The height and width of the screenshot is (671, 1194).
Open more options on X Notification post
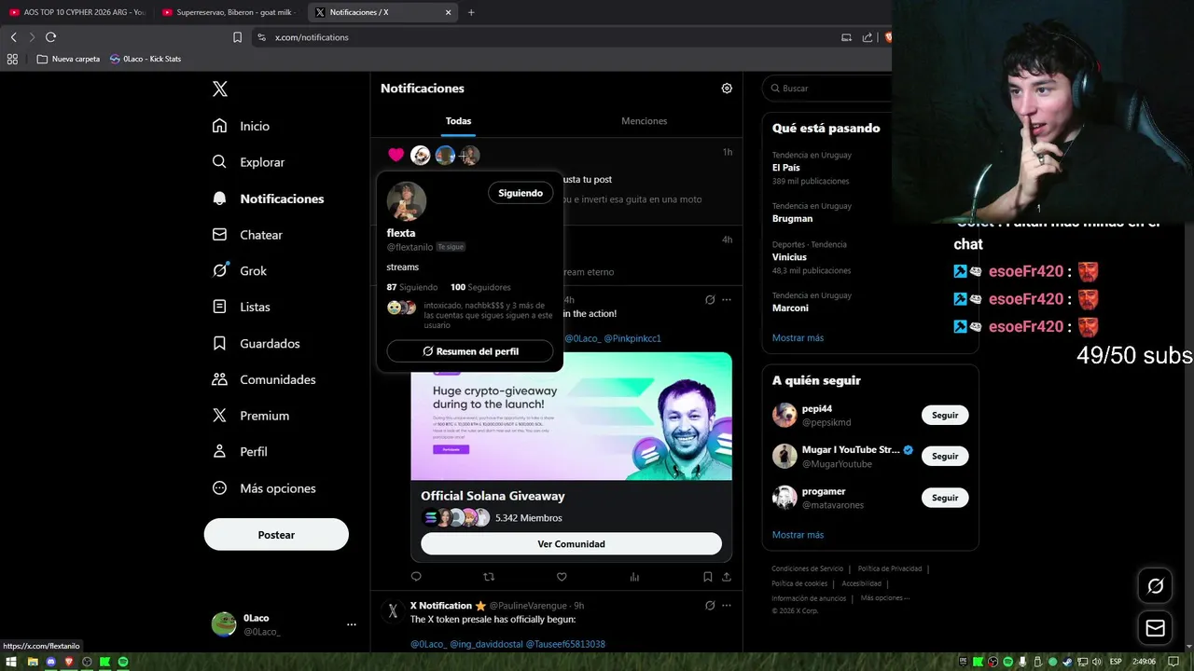click(x=727, y=606)
